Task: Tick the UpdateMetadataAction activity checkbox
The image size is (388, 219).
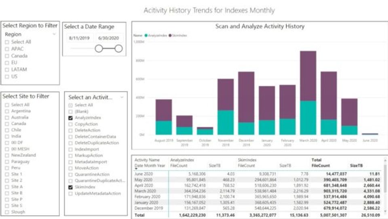Action: click(x=70, y=194)
